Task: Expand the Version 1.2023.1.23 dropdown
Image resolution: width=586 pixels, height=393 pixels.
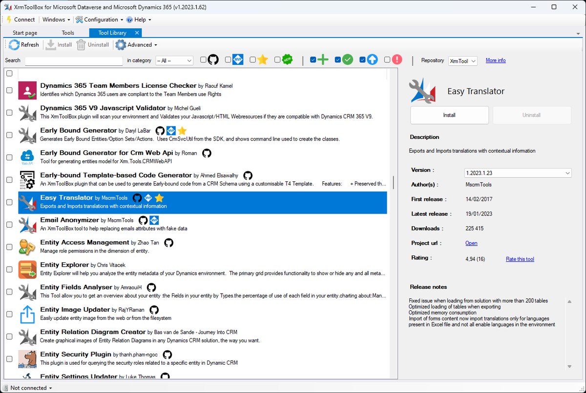Action: pos(518,173)
